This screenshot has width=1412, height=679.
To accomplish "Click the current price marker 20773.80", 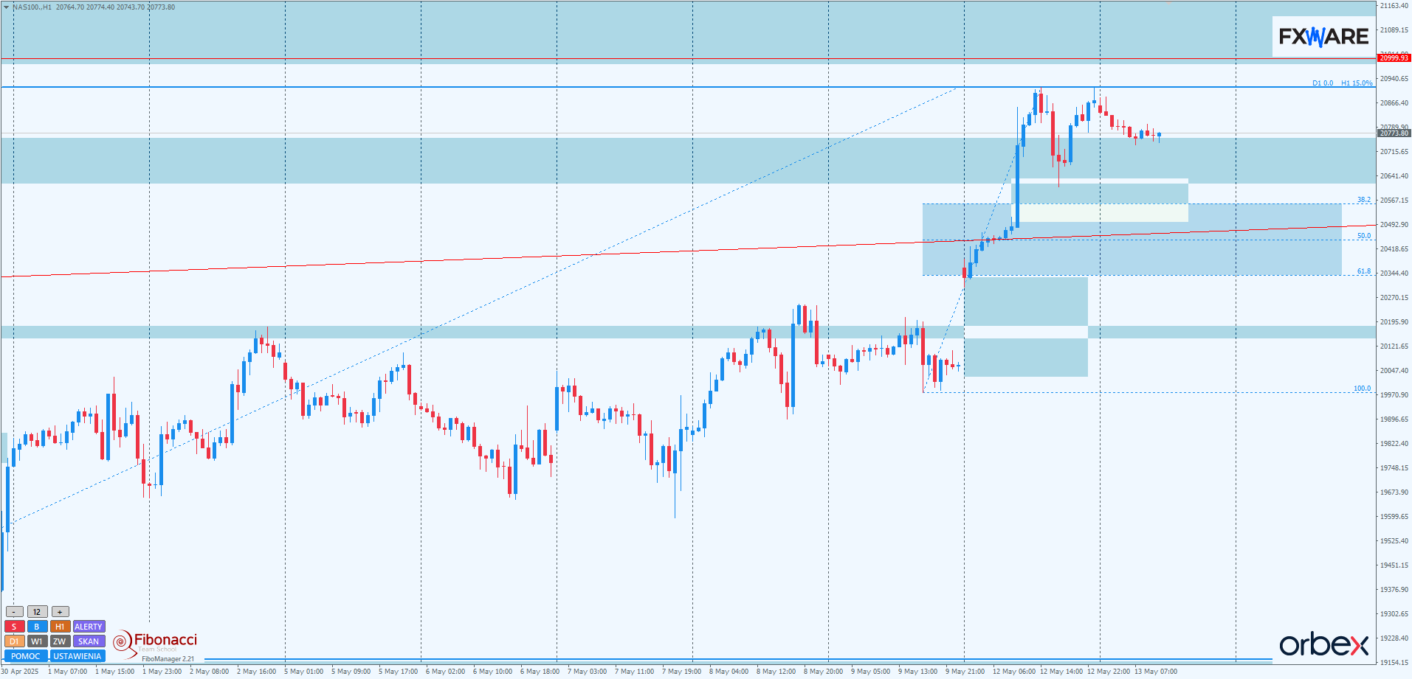I will 1394,133.
